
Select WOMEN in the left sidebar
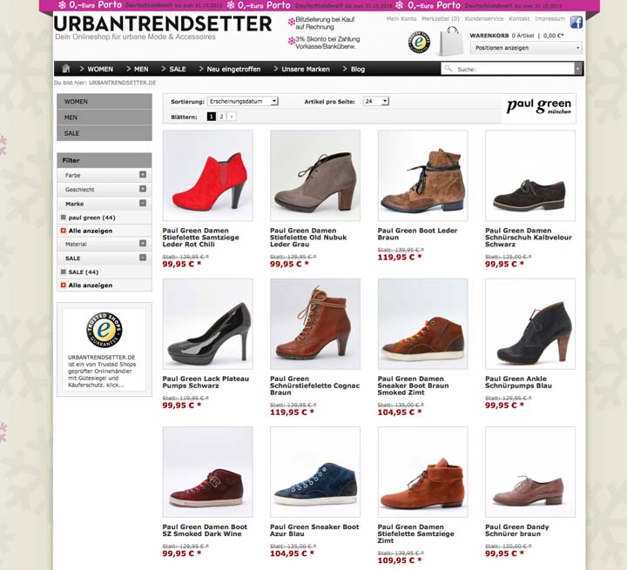coord(104,102)
